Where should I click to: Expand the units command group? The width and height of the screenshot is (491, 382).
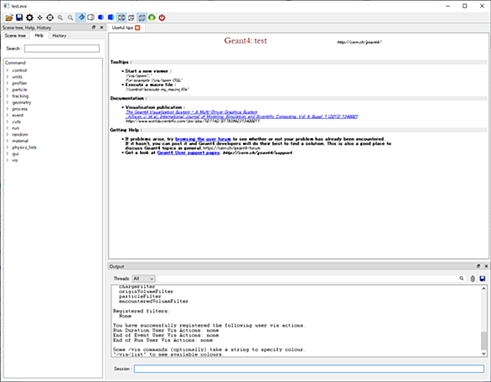8,77
